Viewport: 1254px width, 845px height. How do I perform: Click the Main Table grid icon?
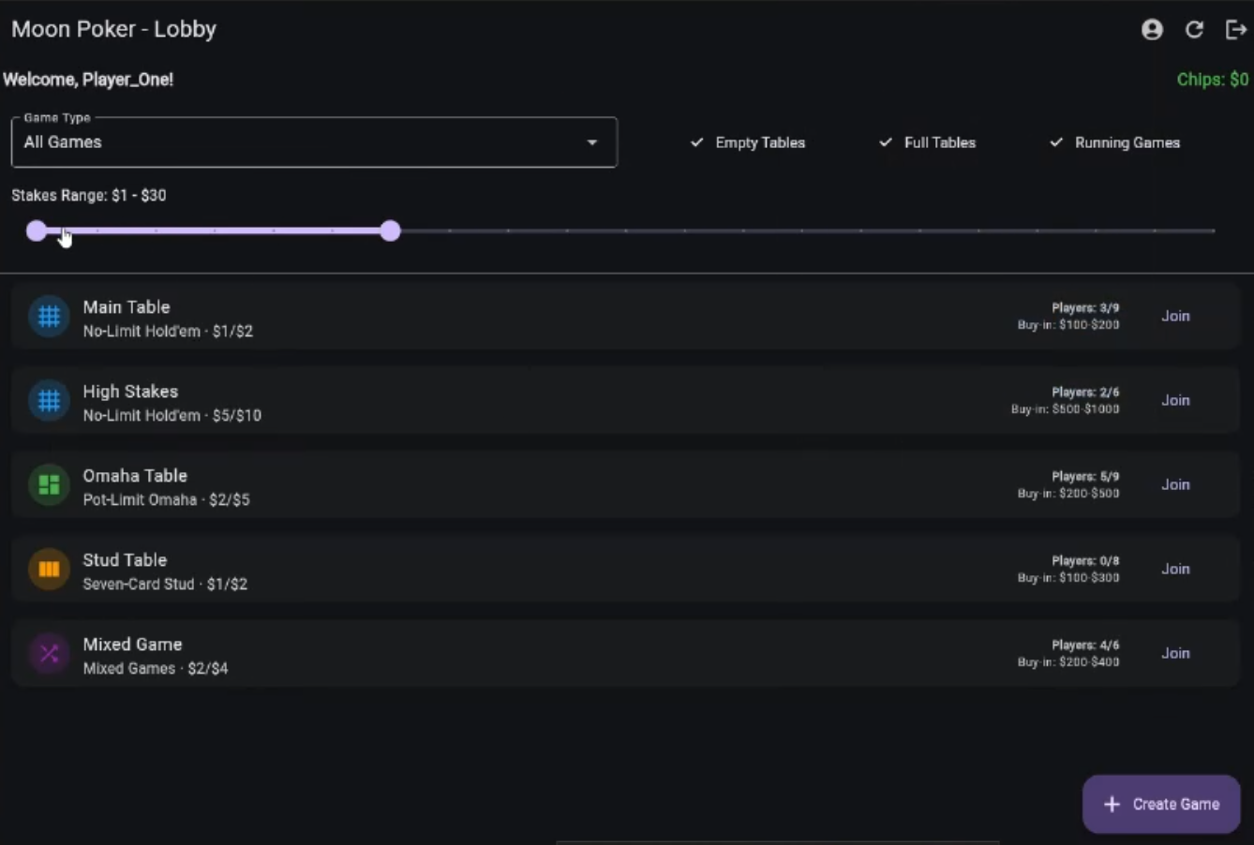(48, 316)
